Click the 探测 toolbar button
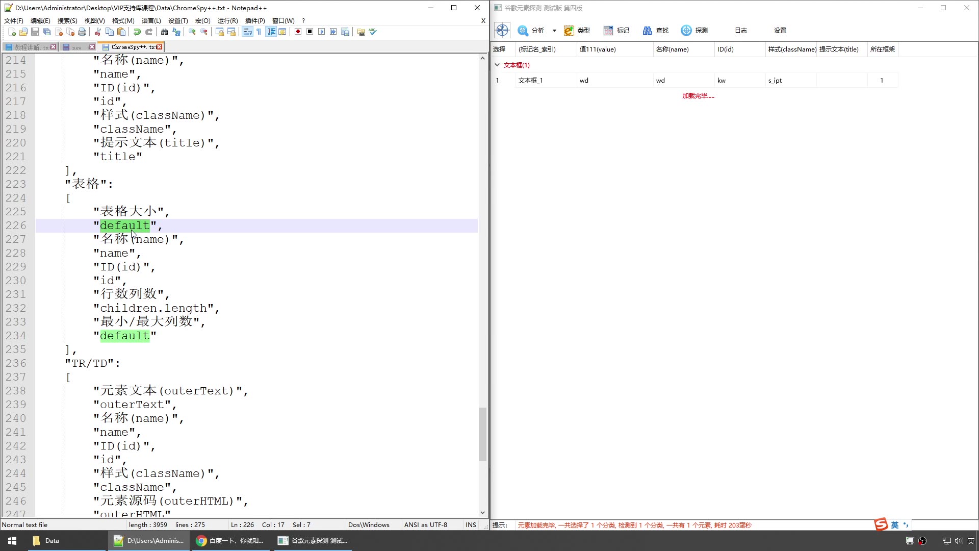Viewport: 979px width, 551px height. pos(694,31)
